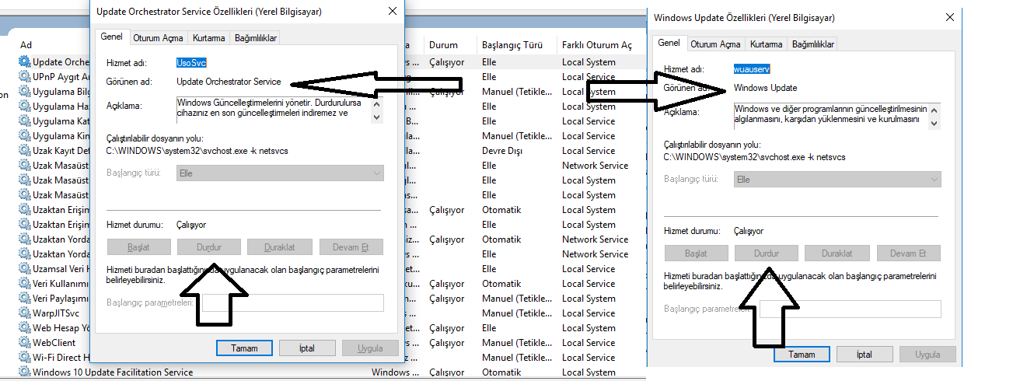This screenshot has width=1020, height=381.
Task: Close the Windows Update properties dialog
Action: point(949,17)
